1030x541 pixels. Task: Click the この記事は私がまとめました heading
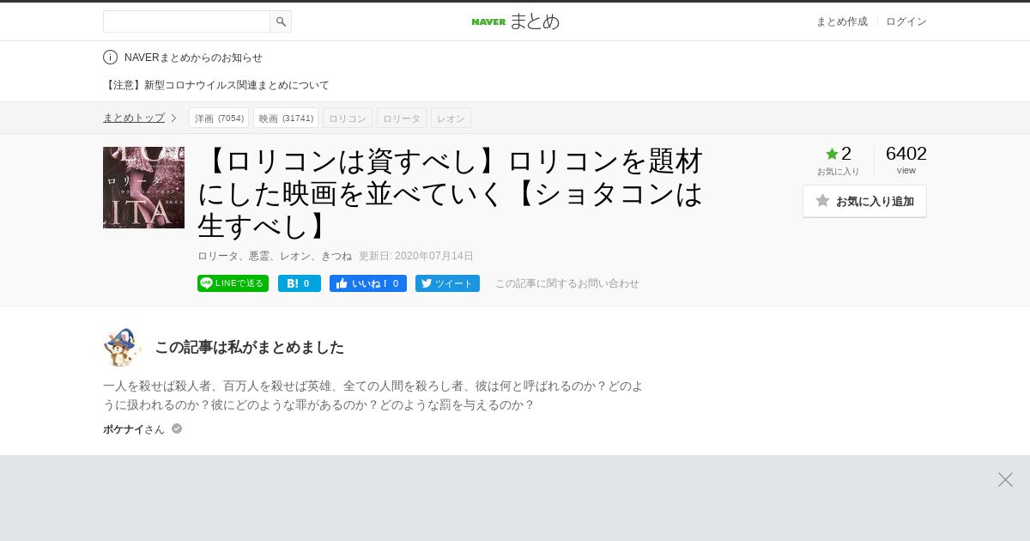[249, 347]
